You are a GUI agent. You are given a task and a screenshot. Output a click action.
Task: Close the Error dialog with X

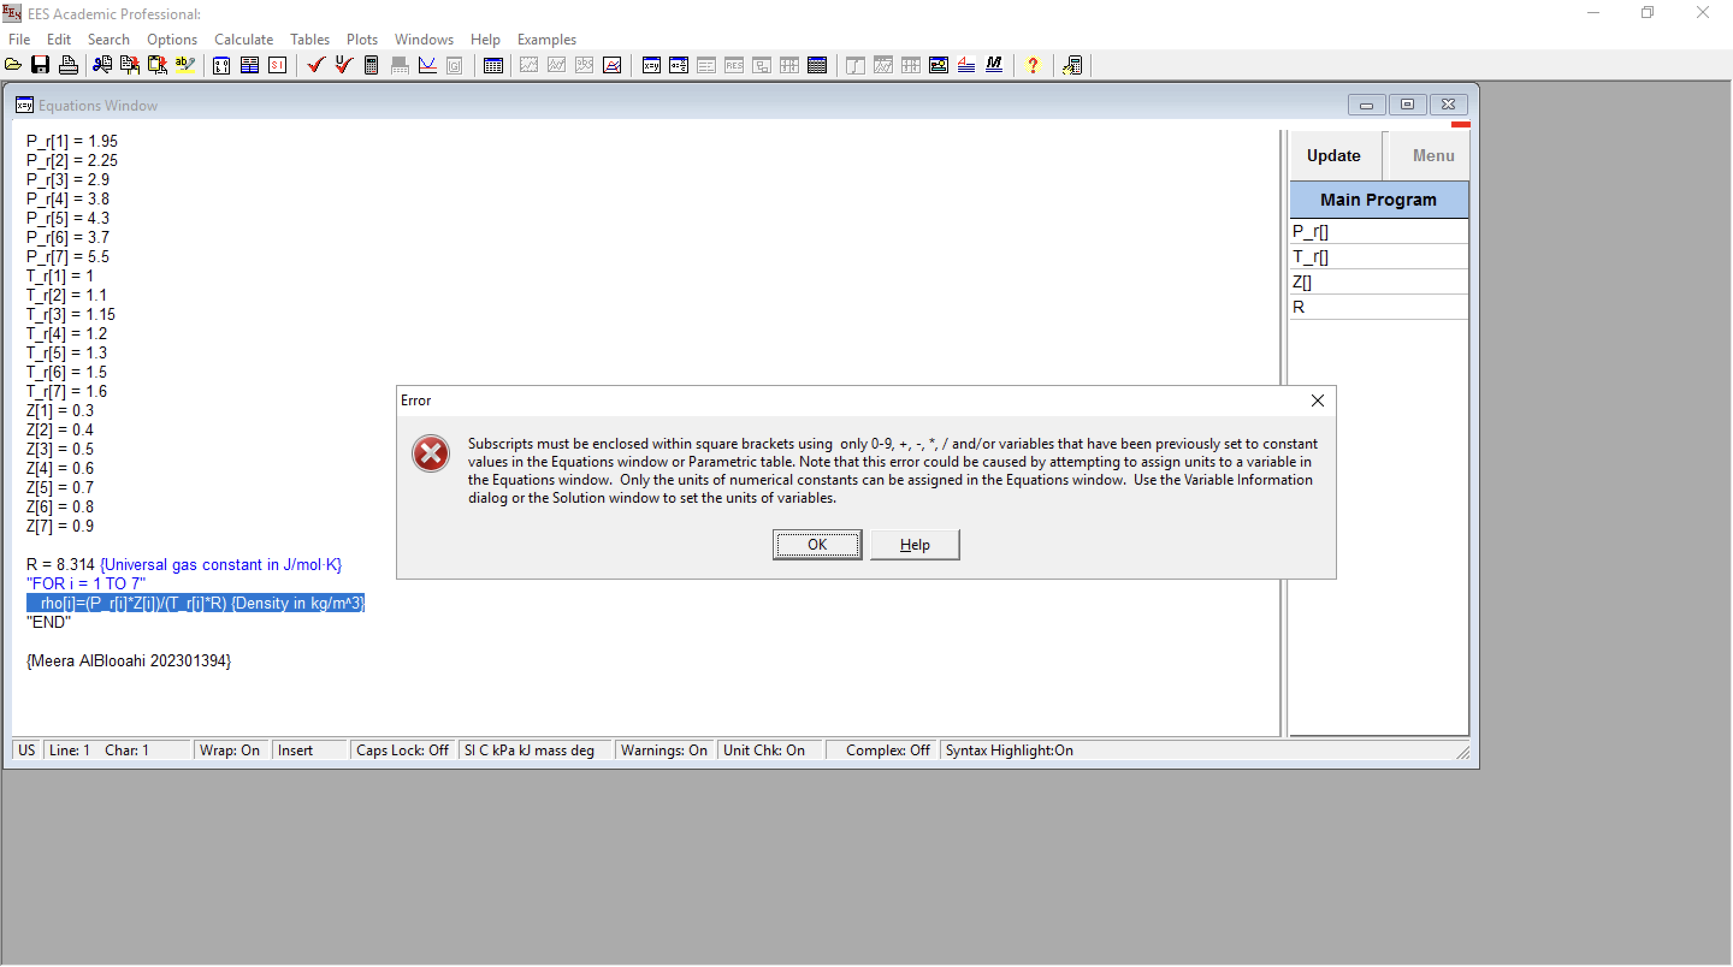click(x=1317, y=401)
